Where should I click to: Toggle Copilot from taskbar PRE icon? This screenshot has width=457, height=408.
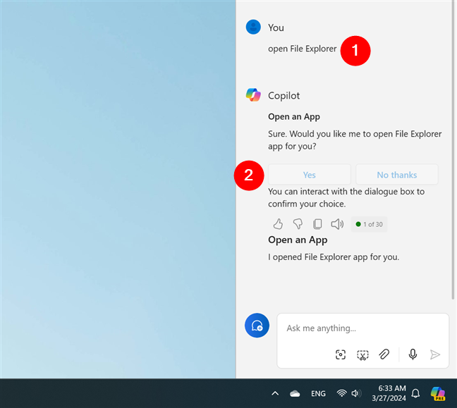coord(438,393)
